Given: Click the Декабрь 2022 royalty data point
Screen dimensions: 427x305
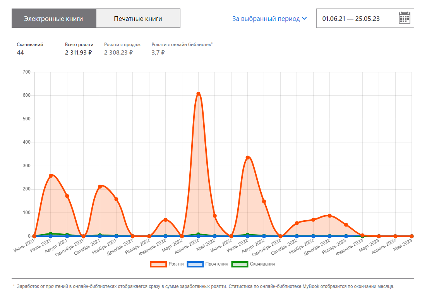Looking at the screenshot, I should [329, 216].
